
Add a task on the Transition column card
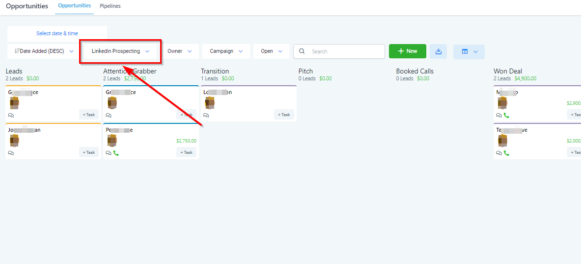[284, 115]
